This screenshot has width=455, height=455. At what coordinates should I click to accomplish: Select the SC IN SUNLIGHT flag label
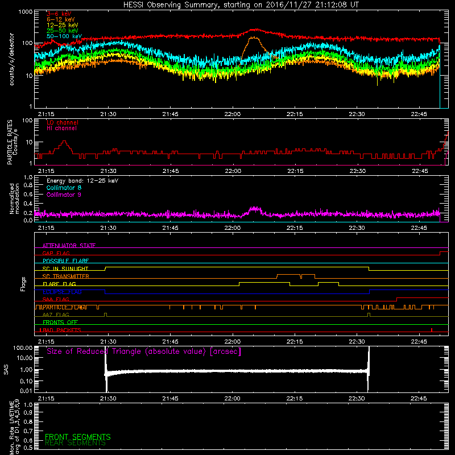click(x=65, y=268)
